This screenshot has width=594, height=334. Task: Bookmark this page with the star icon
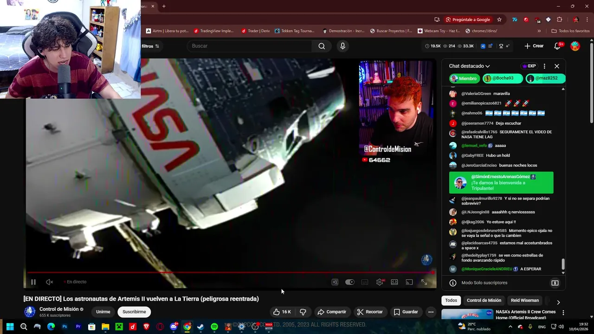click(499, 19)
